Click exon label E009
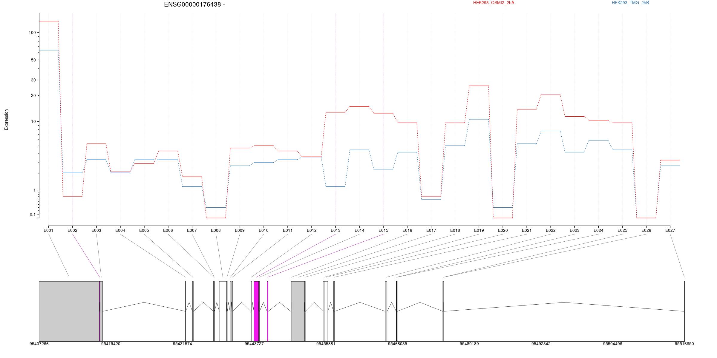This screenshot has height=358, width=717. click(240, 230)
